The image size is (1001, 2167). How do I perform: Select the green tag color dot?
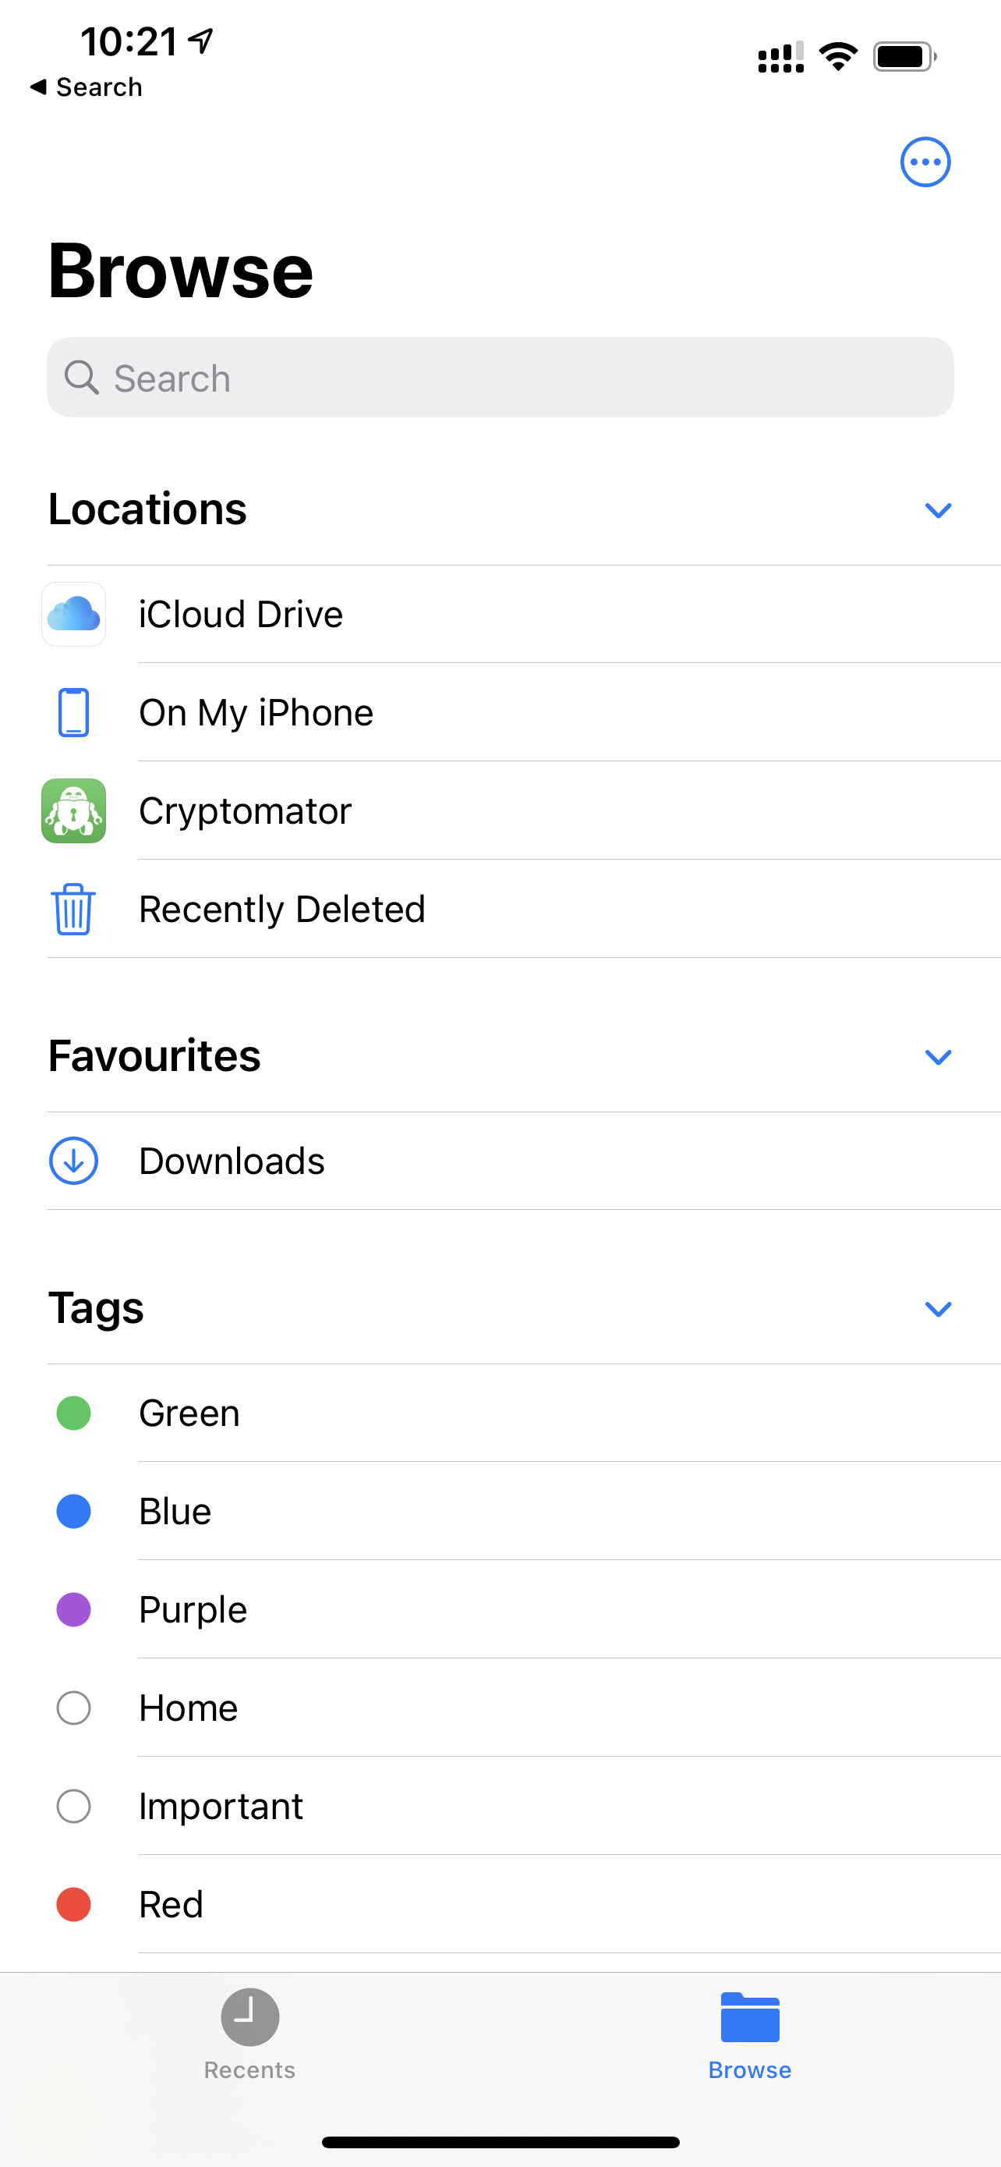[74, 1413]
